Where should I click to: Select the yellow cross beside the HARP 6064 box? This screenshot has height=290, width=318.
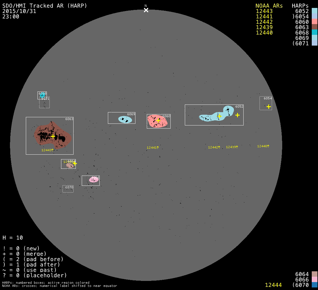click(75, 163)
